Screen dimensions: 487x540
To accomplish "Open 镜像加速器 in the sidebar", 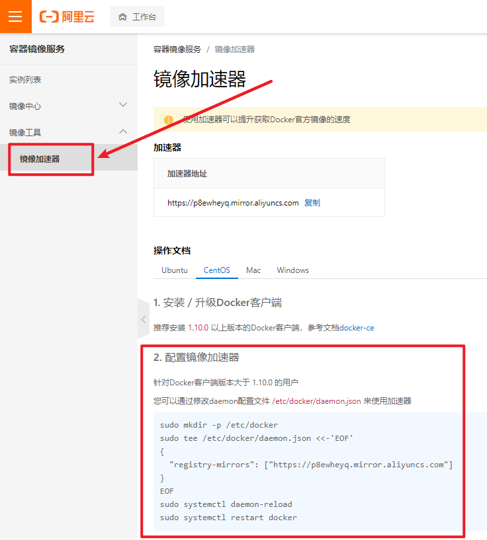I will [x=40, y=159].
